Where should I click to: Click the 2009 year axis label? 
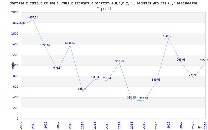[21, 125]
